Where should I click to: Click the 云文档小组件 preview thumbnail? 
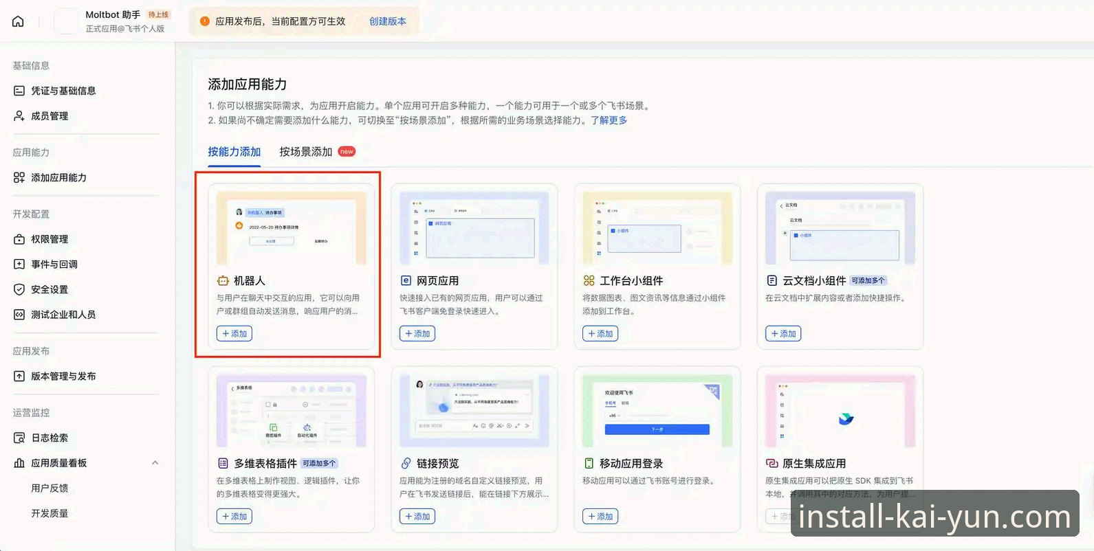click(840, 228)
